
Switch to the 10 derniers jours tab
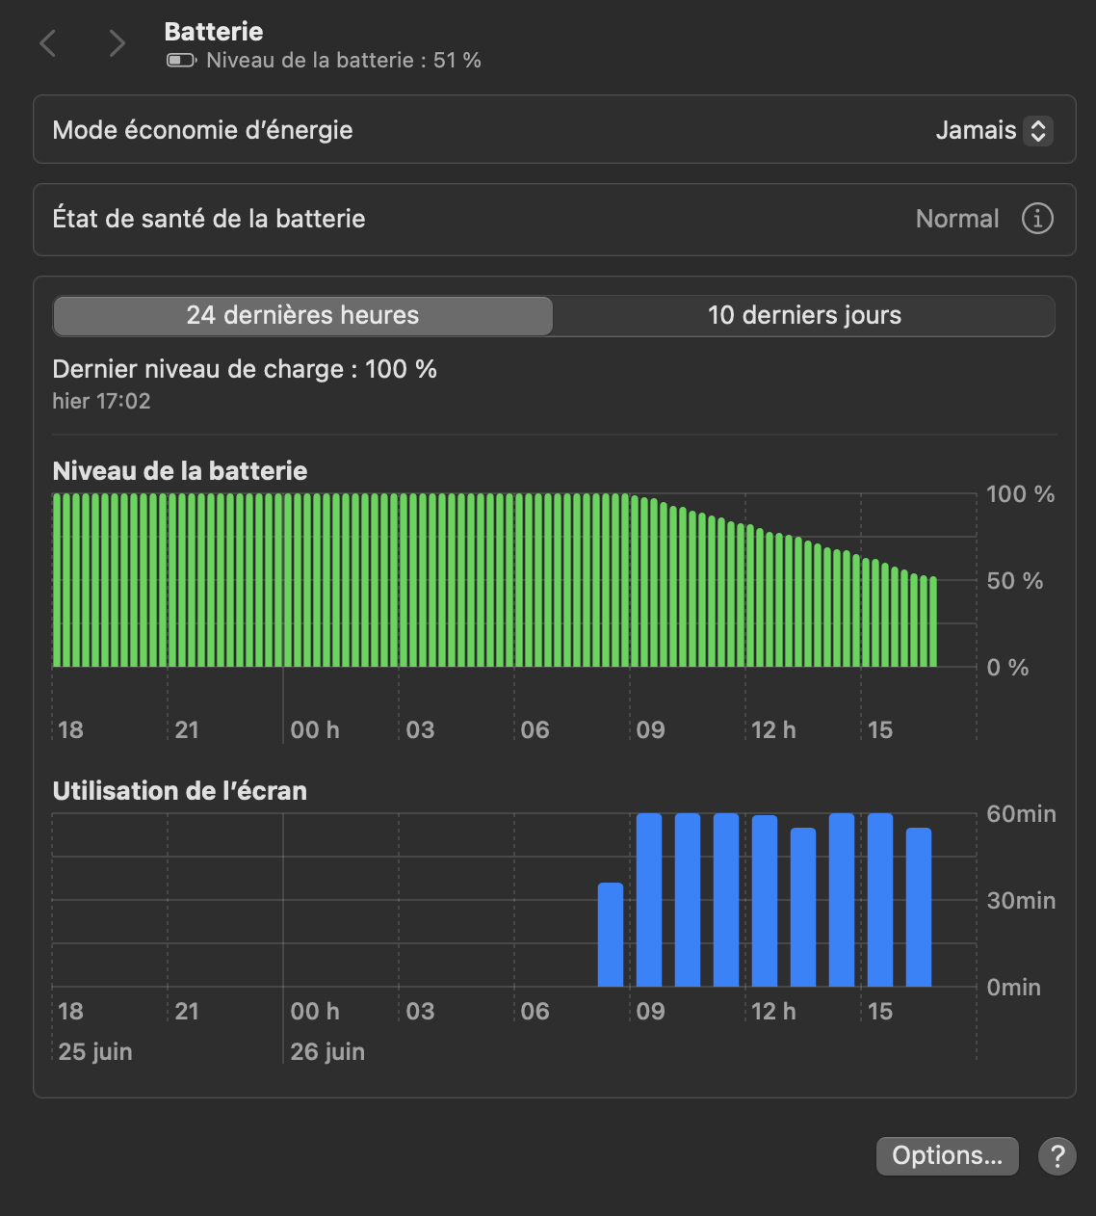[x=804, y=315]
